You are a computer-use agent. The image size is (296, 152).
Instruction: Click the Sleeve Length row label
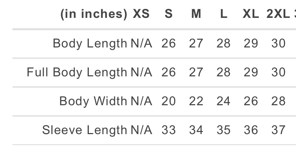85,130
